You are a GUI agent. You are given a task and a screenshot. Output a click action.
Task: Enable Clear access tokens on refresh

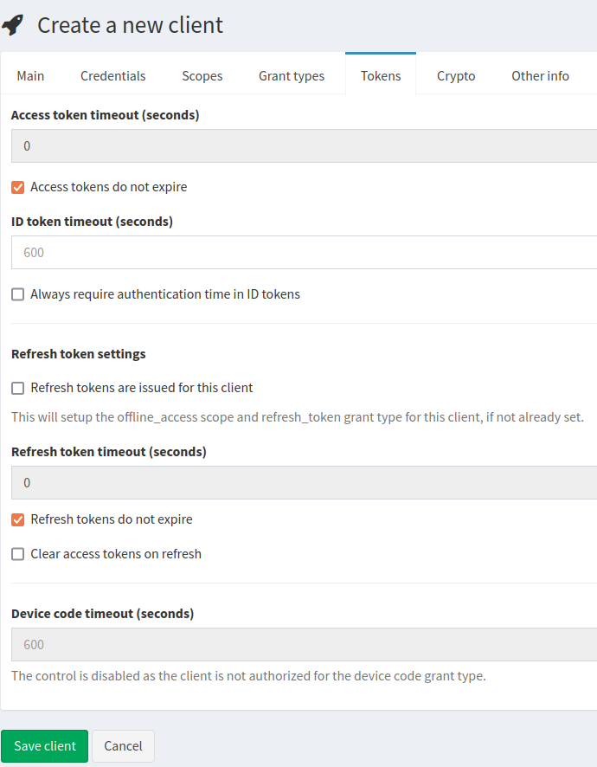[x=16, y=553]
